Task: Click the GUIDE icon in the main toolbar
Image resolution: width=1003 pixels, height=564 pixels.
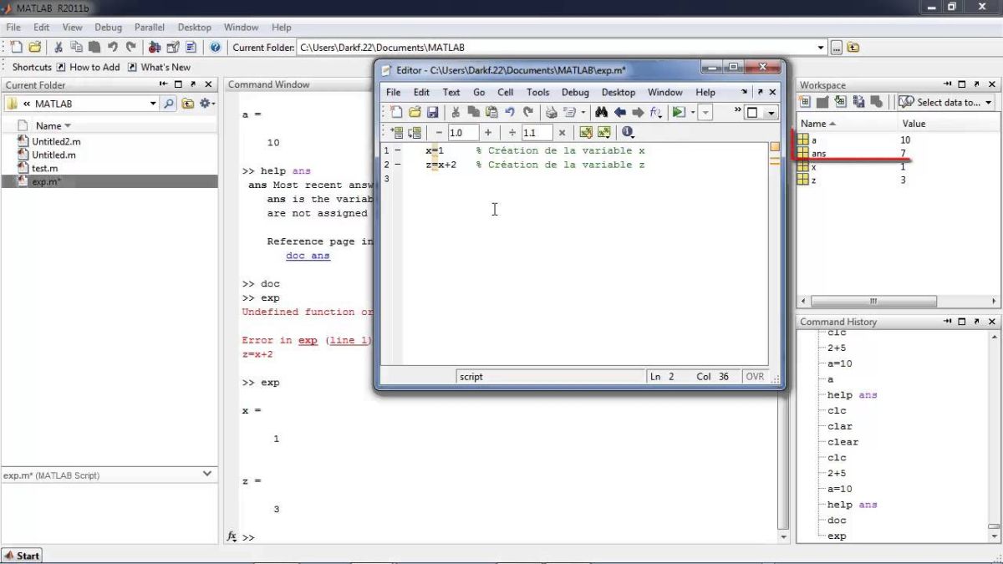Action: click(x=173, y=48)
